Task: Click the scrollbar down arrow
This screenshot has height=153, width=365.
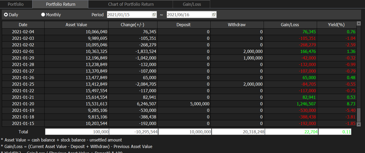Action: pyautogui.click(x=359, y=124)
